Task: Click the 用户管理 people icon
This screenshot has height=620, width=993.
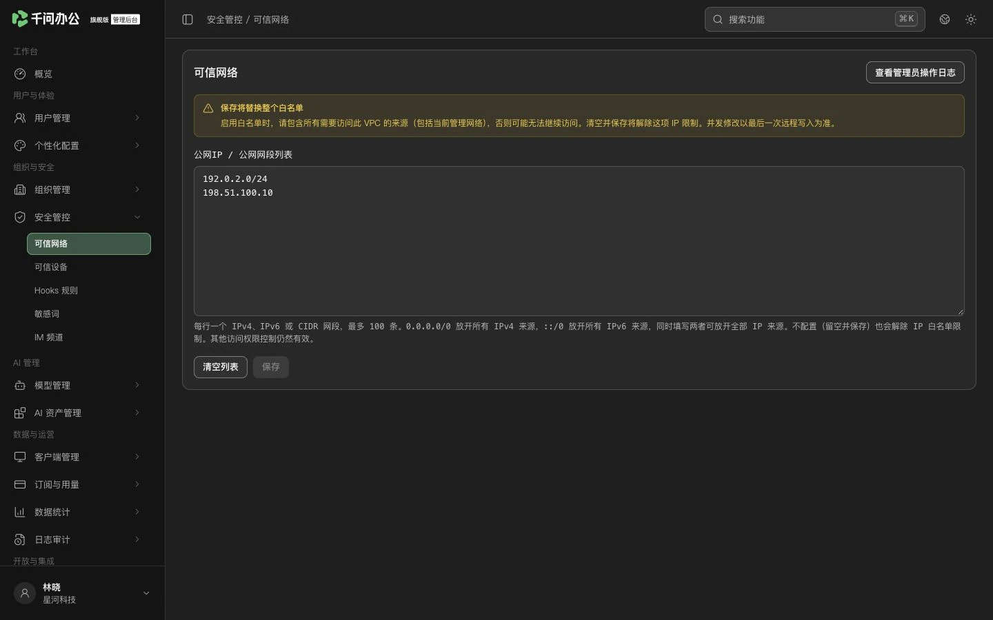Action: coord(20,118)
